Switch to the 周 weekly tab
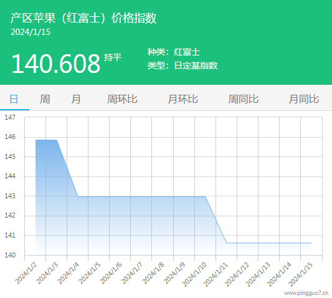 pos(45,99)
